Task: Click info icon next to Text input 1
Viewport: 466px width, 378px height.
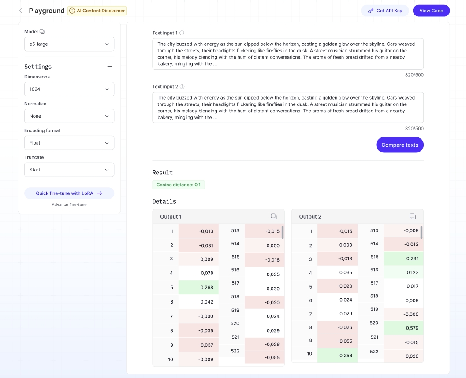Action: pos(182,33)
